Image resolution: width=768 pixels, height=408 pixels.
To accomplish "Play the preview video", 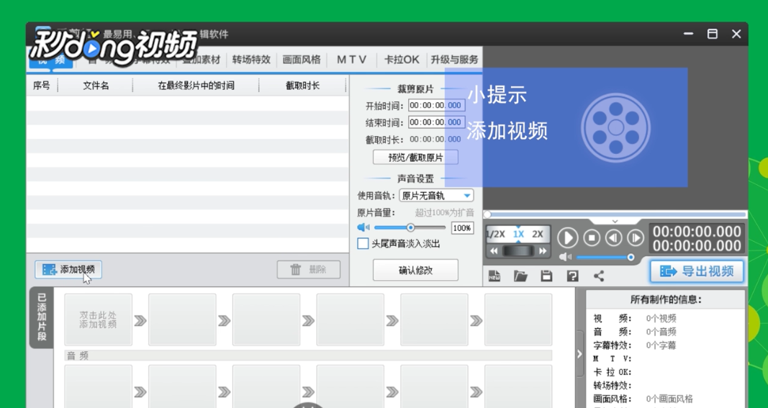I will [568, 238].
